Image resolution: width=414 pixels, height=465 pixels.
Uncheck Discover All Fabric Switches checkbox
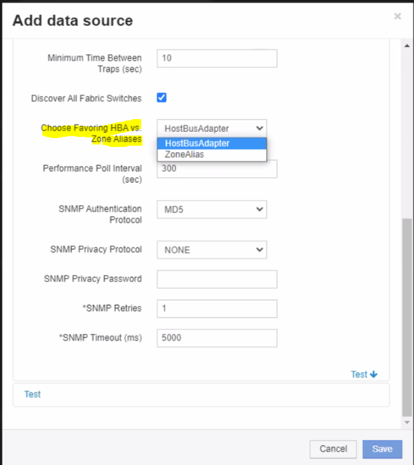[161, 98]
